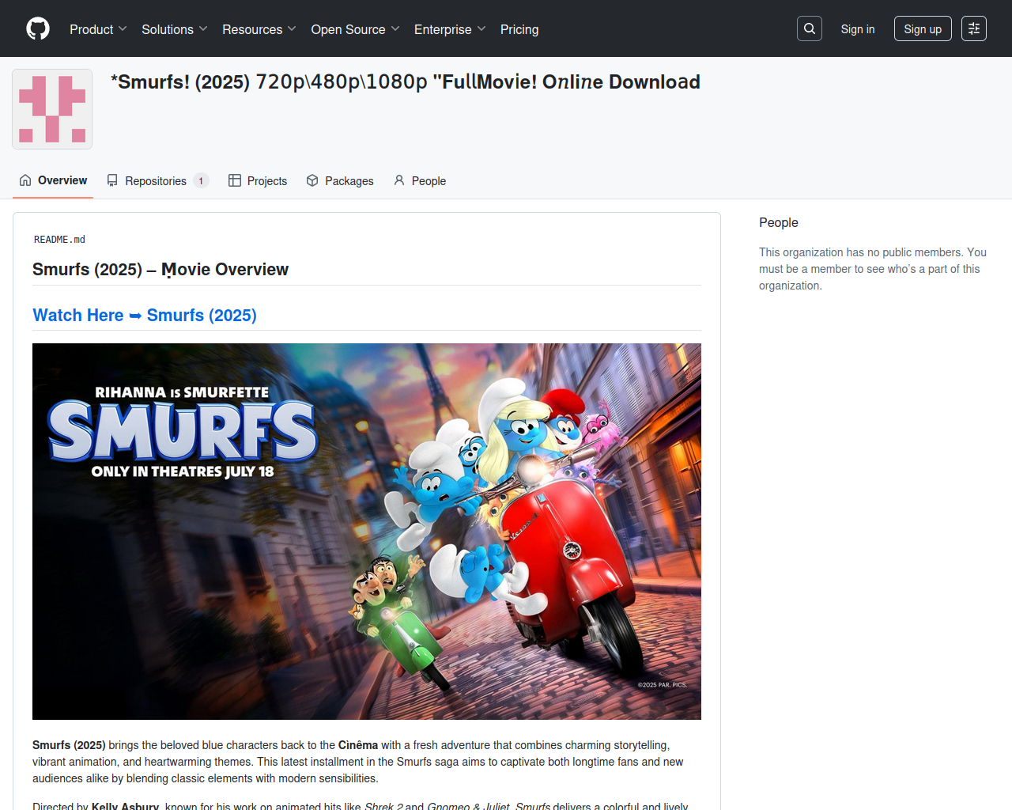
Task: Click the search magnifier icon
Action: pyautogui.click(x=810, y=28)
